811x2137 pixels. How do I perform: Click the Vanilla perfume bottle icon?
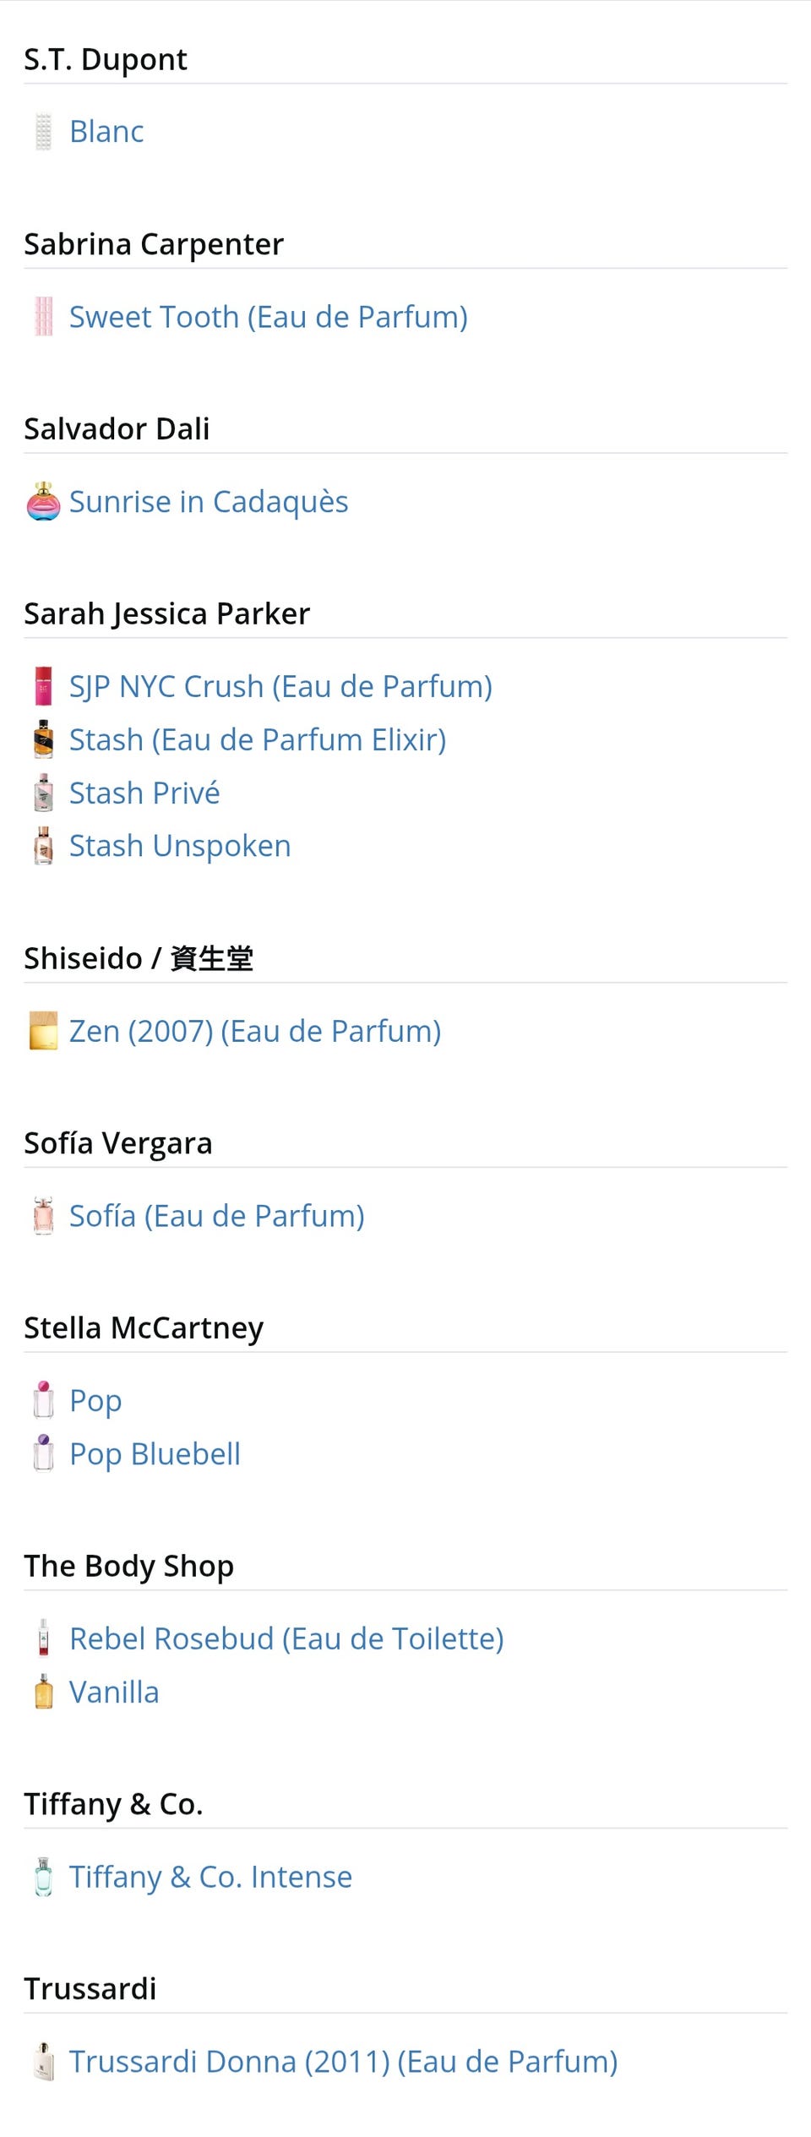43,1692
